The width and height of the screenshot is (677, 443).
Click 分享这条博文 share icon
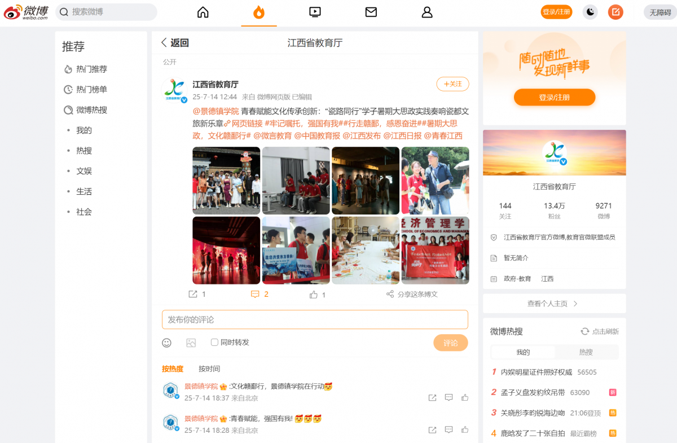390,294
